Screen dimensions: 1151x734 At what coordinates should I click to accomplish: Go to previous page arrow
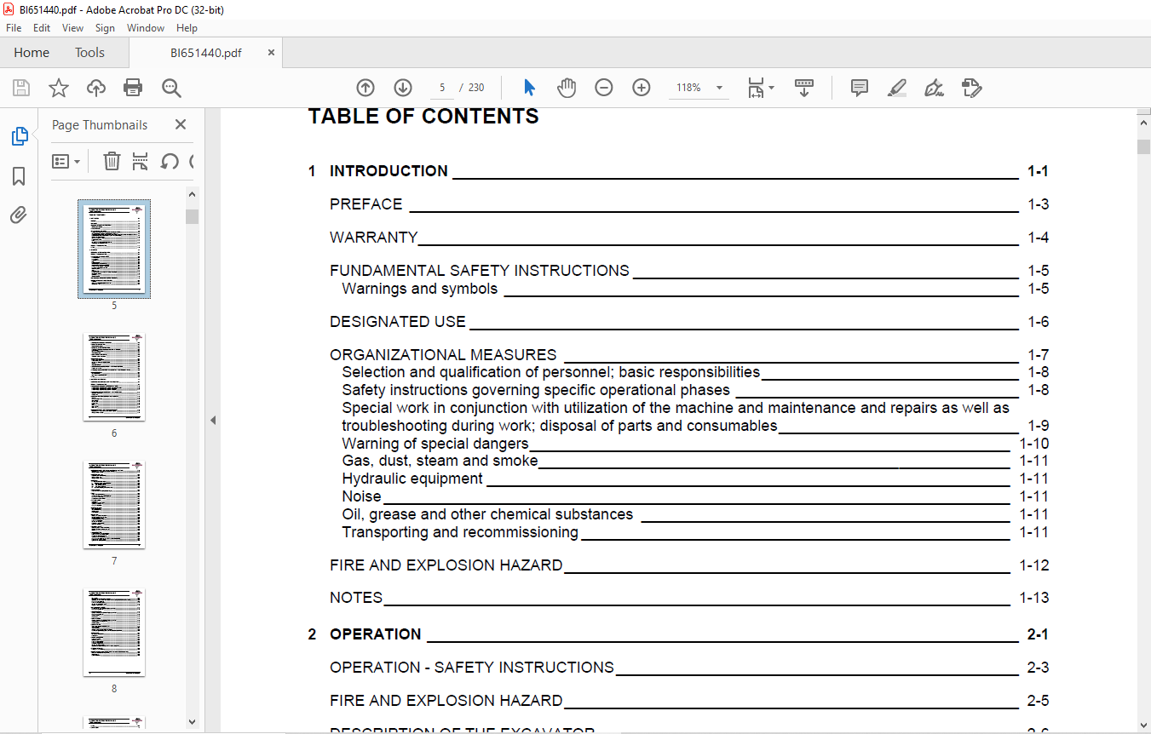(x=365, y=88)
